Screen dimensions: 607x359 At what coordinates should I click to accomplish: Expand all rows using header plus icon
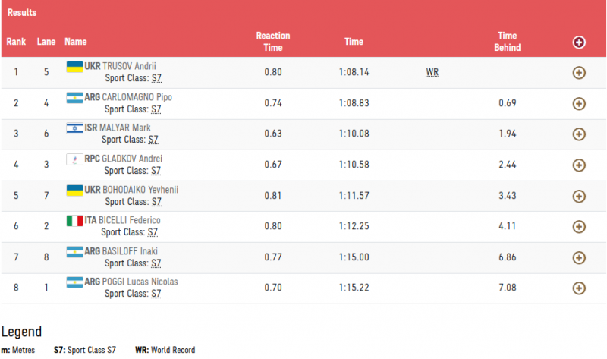click(x=579, y=43)
